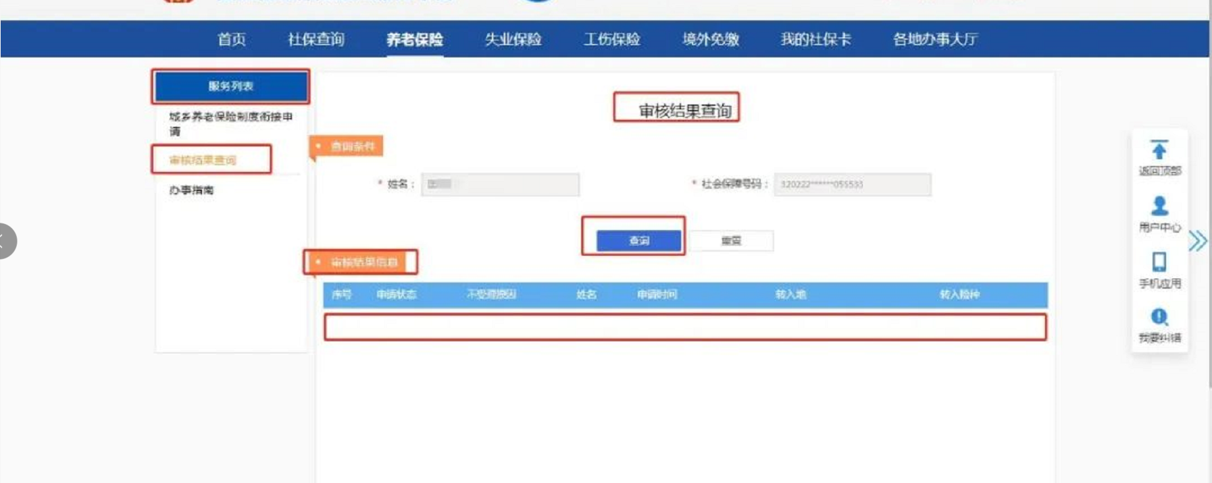Click the 重置 reset button

click(731, 241)
